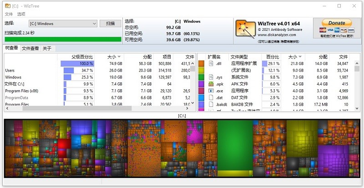Click the .apk Android file icon

(x=211, y=84)
